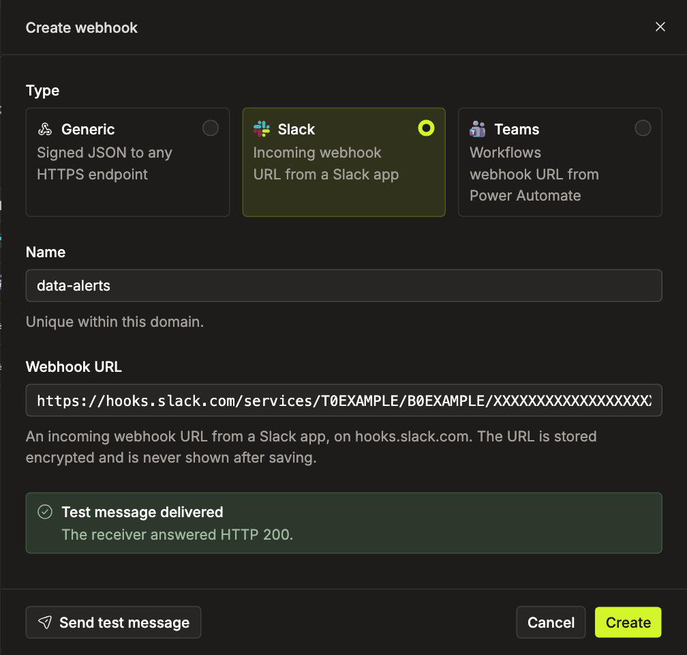Click the Microsoft Teams logo icon
The height and width of the screenshot is (655, 687).
[478, 129]
